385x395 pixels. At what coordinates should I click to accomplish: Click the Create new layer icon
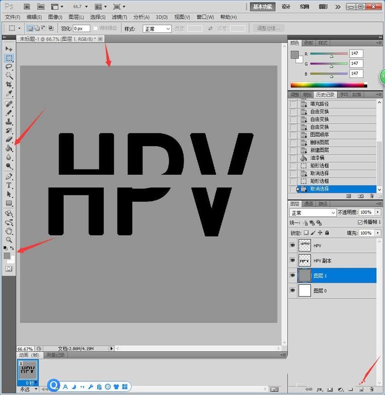(361, 390)
